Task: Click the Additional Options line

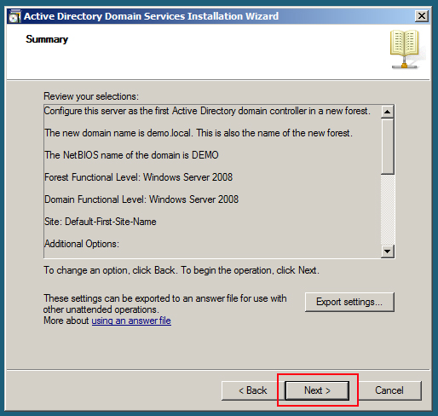Action: [82, 244]
